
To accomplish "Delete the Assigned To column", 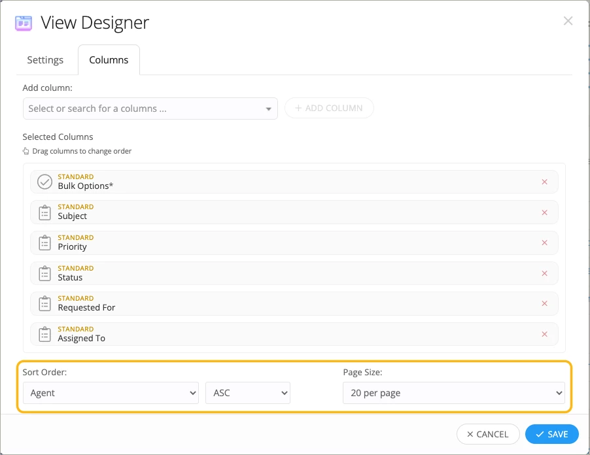I will 544,334.
